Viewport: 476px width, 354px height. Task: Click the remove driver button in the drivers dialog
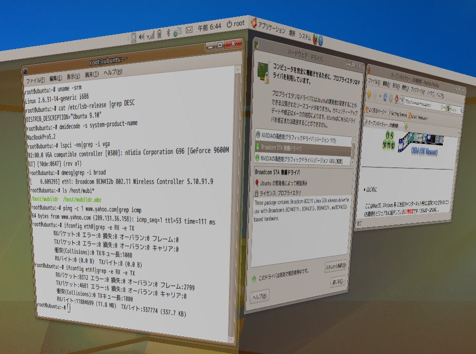(x=336, y=266)
